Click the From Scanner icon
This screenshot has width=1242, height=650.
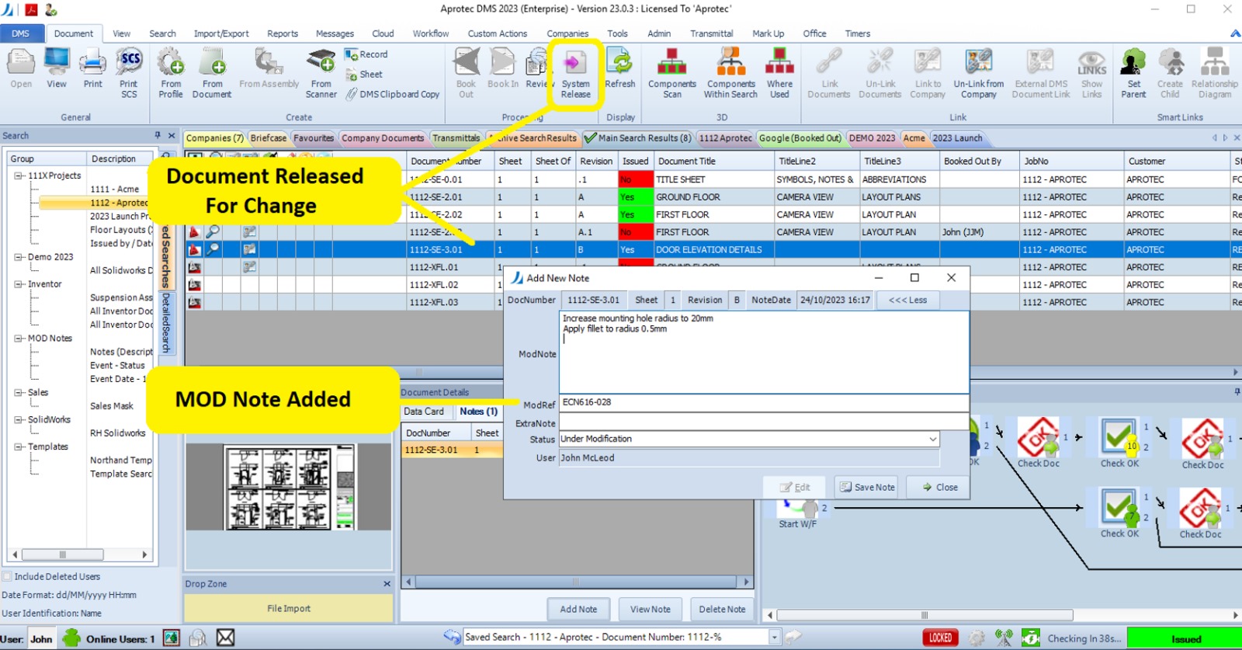pos(321,73)
